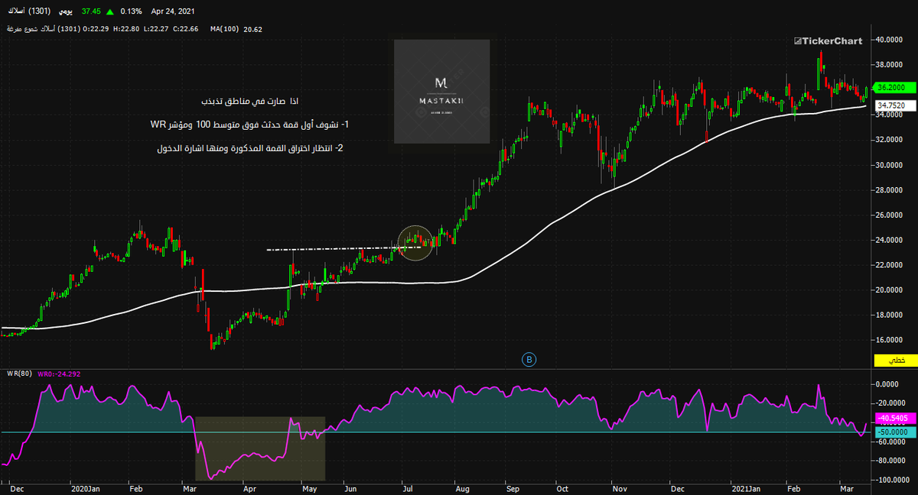Click the 2021Jan time axis label

[x=747, y=487]
